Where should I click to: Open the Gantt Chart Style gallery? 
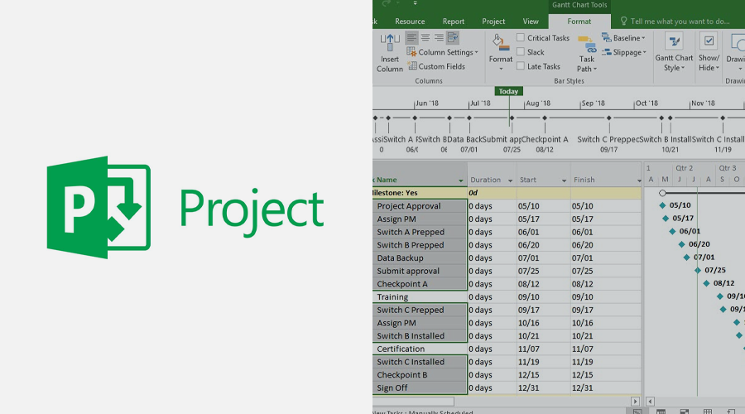point(674,41)
